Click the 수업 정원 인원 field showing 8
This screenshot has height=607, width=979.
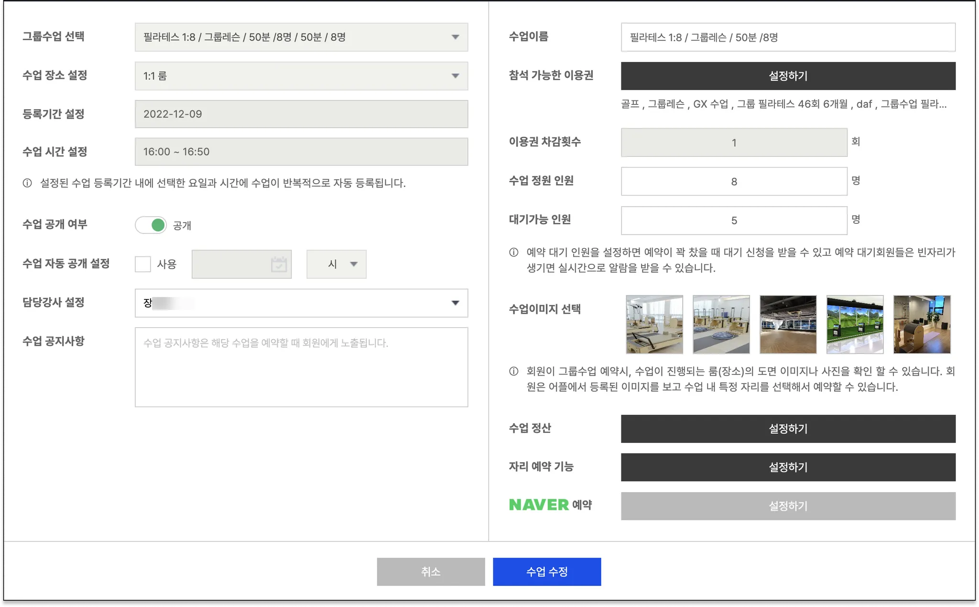(x=734, y=182)
